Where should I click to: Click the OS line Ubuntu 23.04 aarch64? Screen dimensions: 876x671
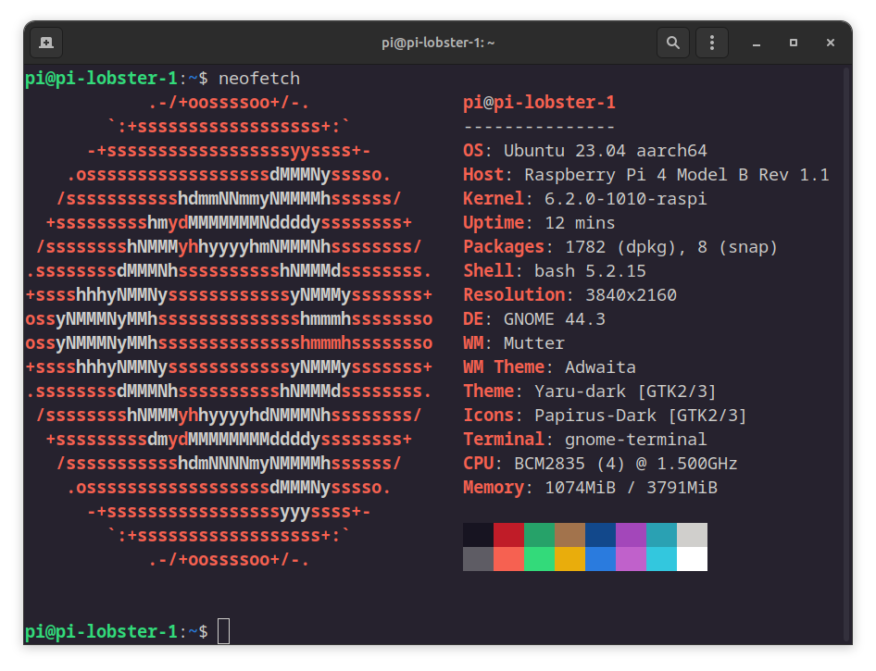point(585,151)
